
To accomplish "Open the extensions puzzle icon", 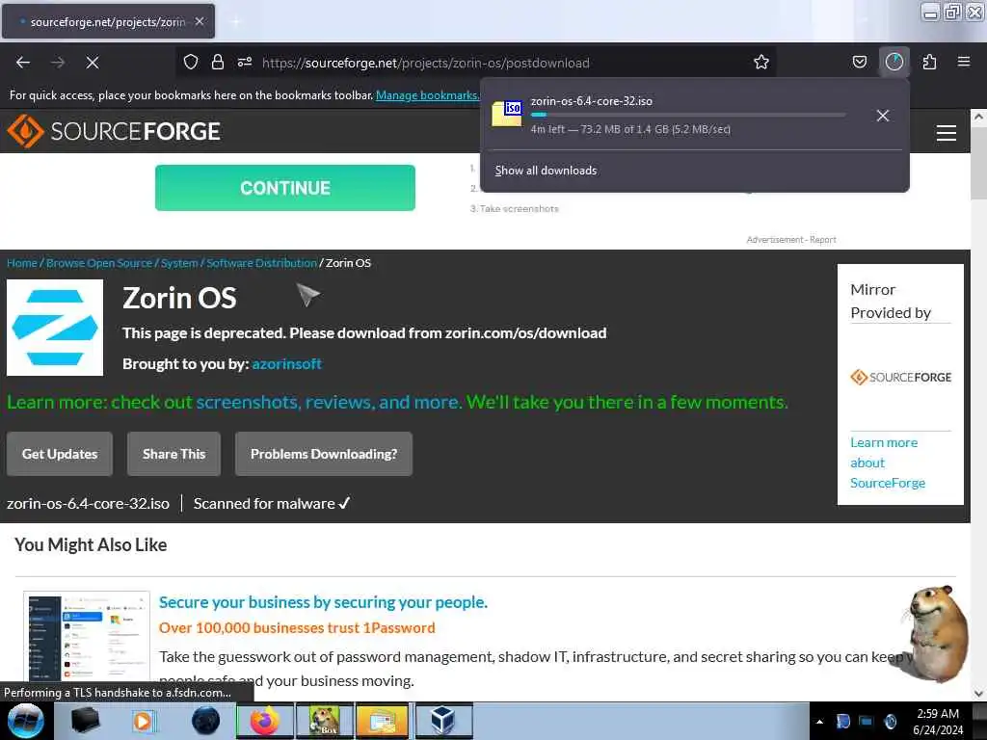I will [929, 63].
